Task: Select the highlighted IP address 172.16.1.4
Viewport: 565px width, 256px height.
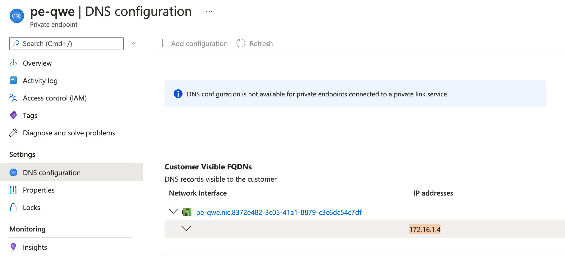Action: (425, 229)
